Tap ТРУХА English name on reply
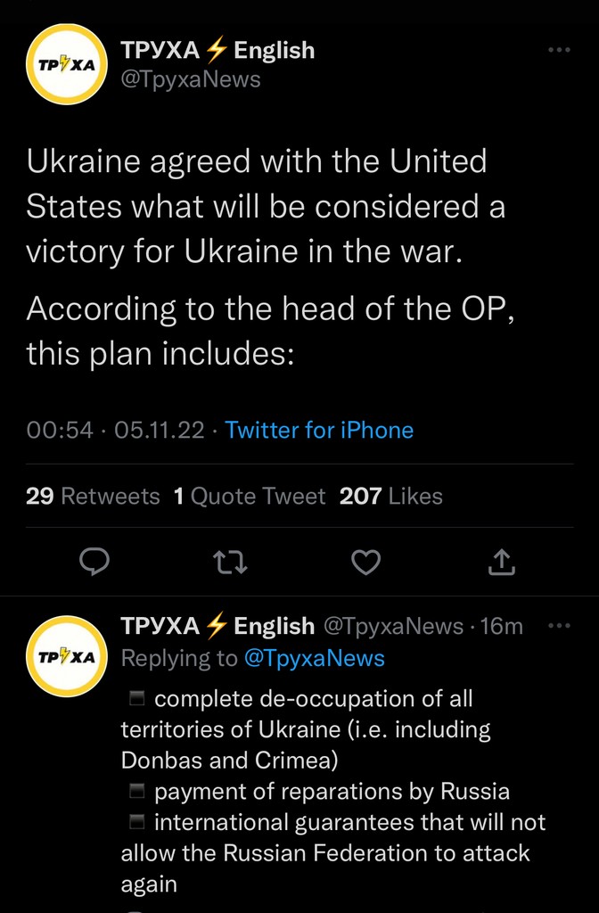The image size is (599, 913). pos(217,626)
